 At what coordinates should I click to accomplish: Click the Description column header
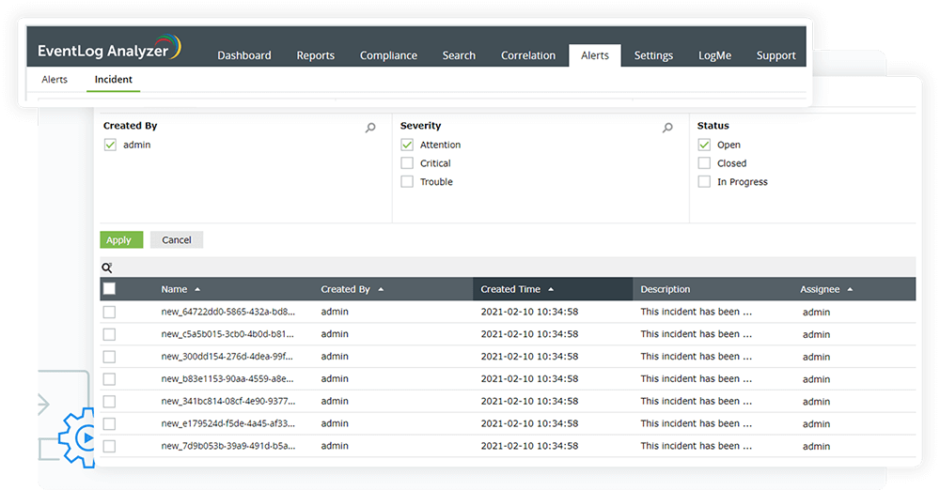pos(665,289)
